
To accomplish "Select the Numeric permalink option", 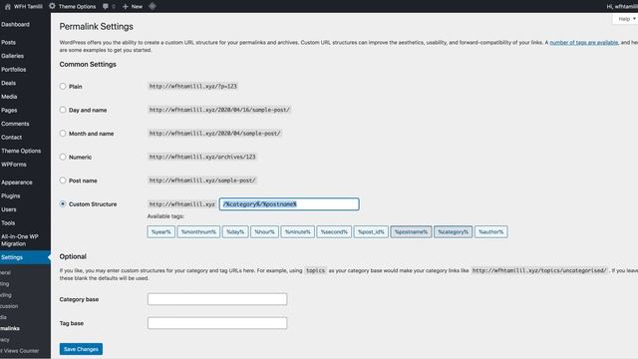I will click(x=63, y=157).
